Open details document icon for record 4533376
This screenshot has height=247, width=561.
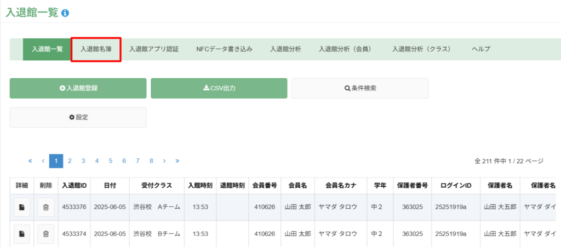[x=22, y=207]
